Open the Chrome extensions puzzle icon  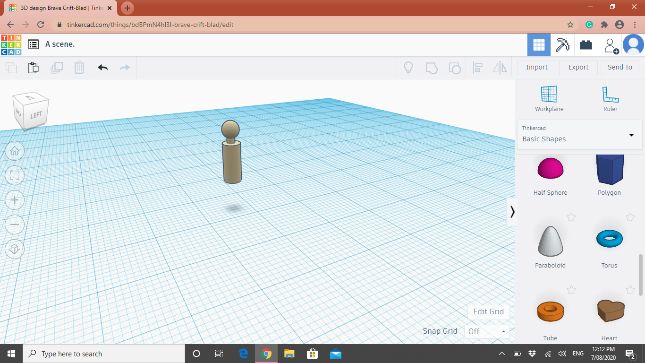[604, 25]
